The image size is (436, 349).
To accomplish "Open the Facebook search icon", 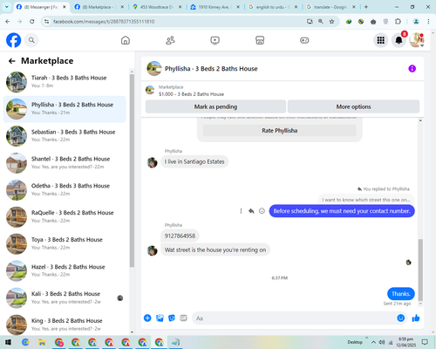I will click(x=31, y=40).
